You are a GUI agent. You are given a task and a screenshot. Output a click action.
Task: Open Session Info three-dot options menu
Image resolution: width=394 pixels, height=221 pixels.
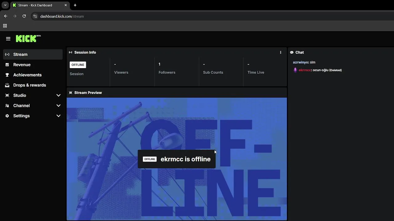[280, 52]
